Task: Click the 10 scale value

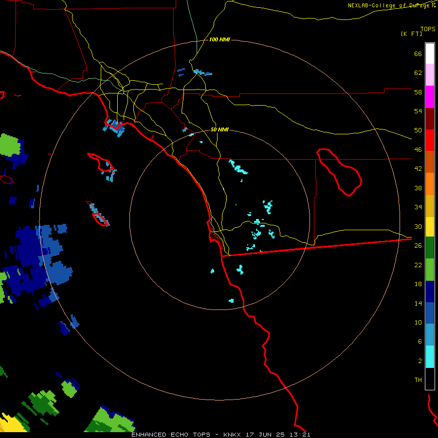Action: (418, 322)
